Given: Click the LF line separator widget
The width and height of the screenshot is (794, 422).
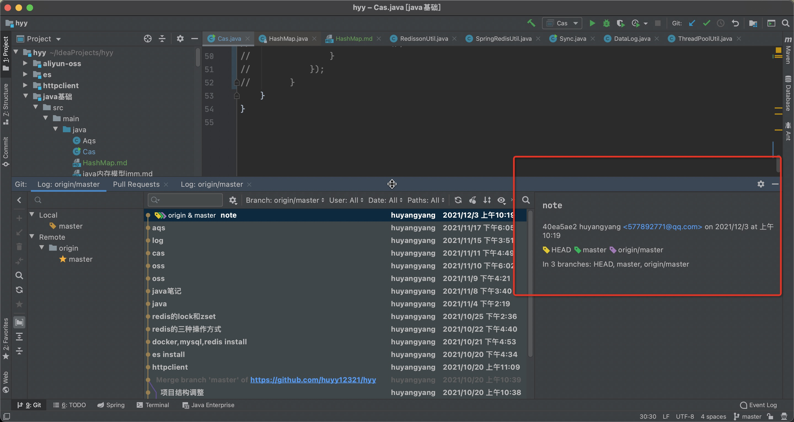Looking at the screenshot, I should (666, 416).
